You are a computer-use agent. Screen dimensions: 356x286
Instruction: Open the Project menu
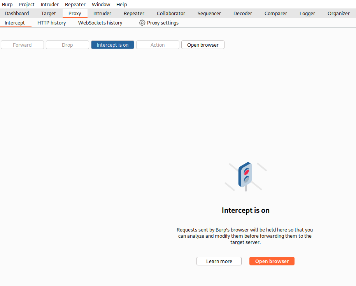pyautogui.click(x=26, y=5)
